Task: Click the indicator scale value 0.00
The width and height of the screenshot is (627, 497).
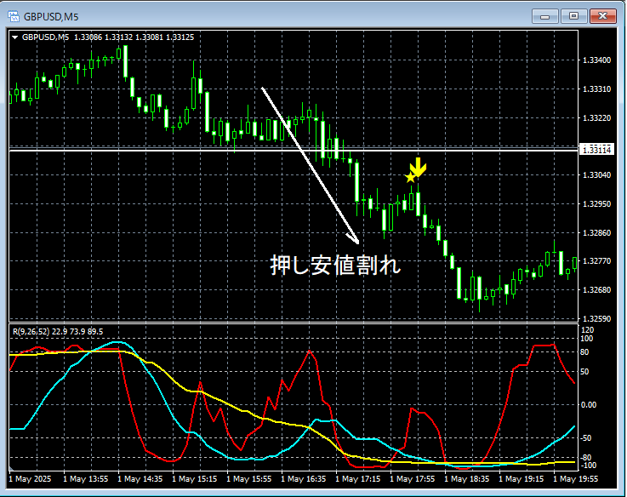Action: coord(588,405)
